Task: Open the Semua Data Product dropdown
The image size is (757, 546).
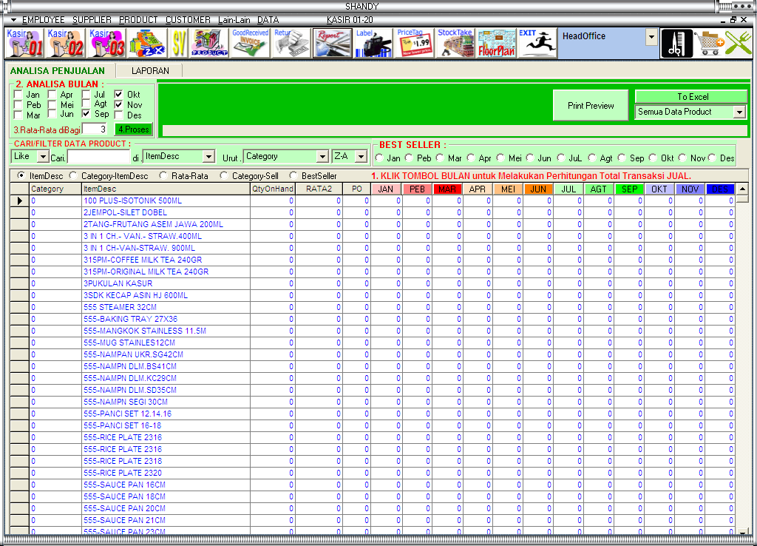Action: (x=739, y=112)
